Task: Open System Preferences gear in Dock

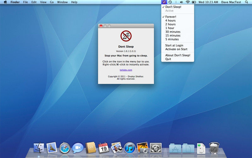Action: [156, 148]
